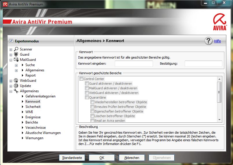
Task: Select the Verzeichnisse tree entry
Action: click(36, 128)
